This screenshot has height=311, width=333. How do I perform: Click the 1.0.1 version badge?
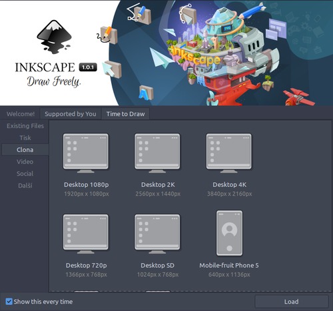88,67
